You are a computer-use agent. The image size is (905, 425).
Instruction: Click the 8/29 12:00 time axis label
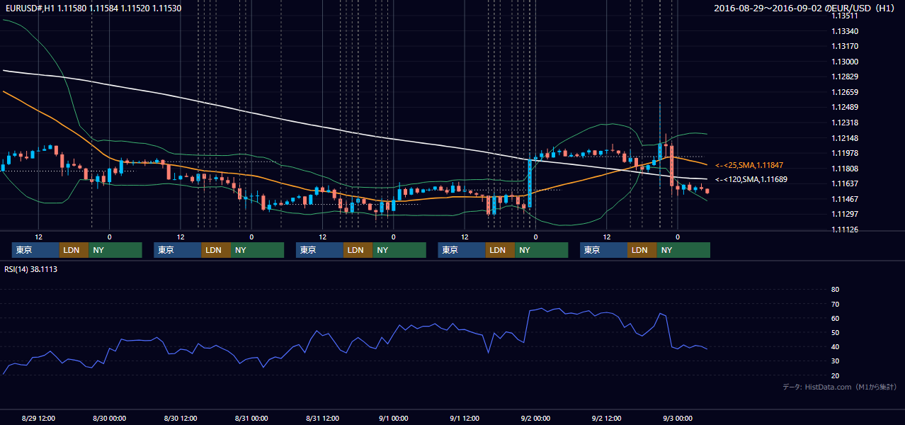(38, 419)
